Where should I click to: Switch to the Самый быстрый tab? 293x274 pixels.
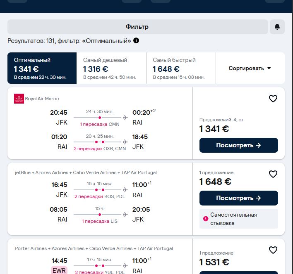pyautogui.click(x=181, y=68)
